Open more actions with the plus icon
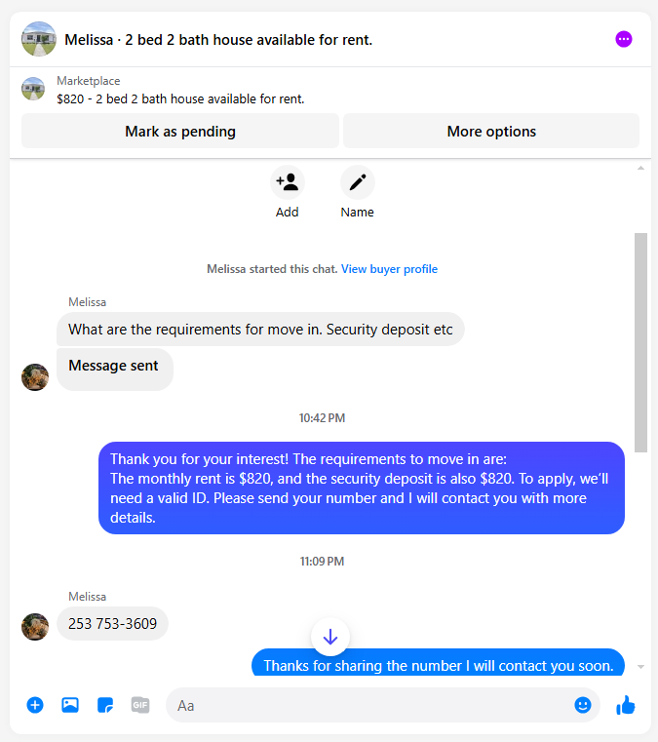The width and height of the screenshot is (658, 742). coord(35,705)
